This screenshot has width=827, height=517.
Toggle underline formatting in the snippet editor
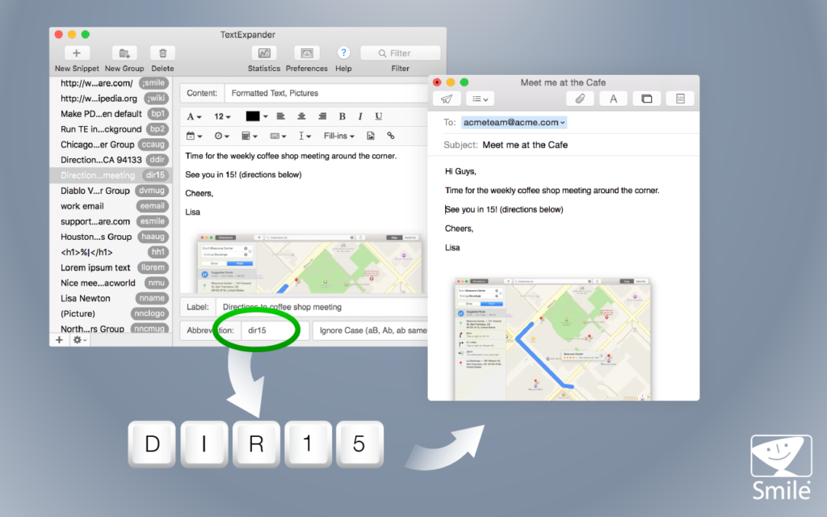pyautogui.click(x=379, y=116)
